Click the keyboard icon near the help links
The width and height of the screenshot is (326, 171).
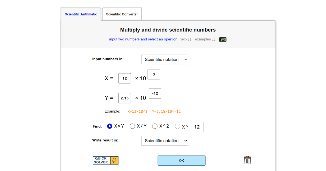pos(222,39)
